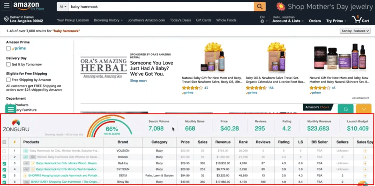Expand Try Prime dropdown
Image resolution: width=375 pixels, height=186 pixels.
click(336, 21)
